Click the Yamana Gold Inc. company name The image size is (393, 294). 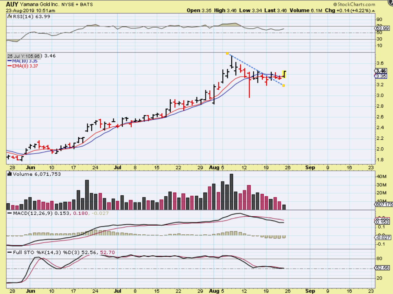(x=39, y=4)
